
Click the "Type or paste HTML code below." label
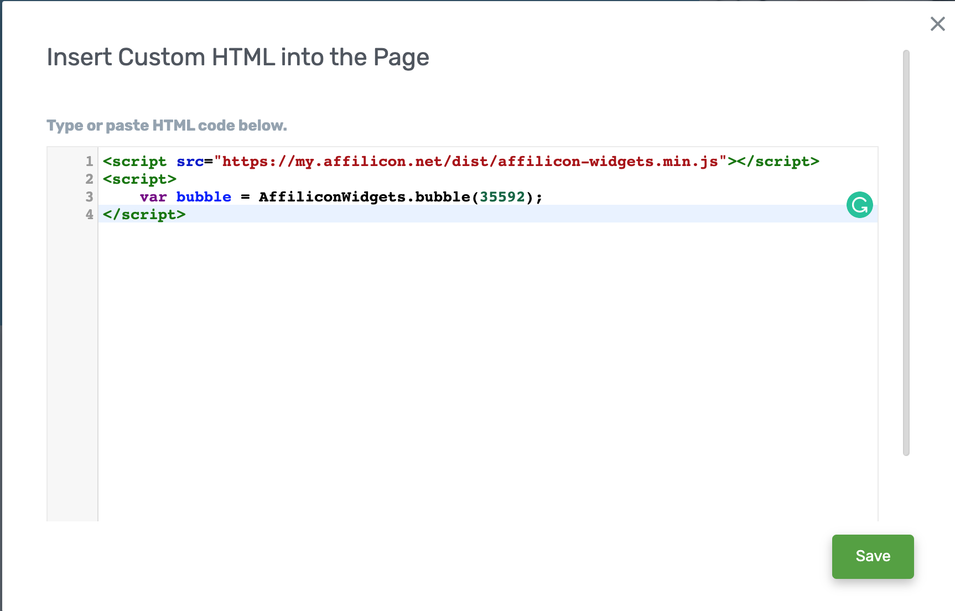pos(167,126)
